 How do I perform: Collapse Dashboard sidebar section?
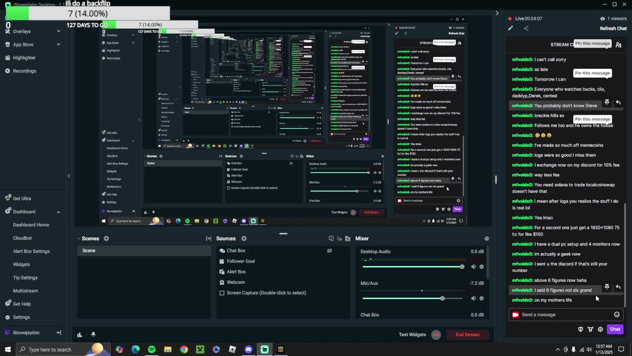tap(58, 212)
